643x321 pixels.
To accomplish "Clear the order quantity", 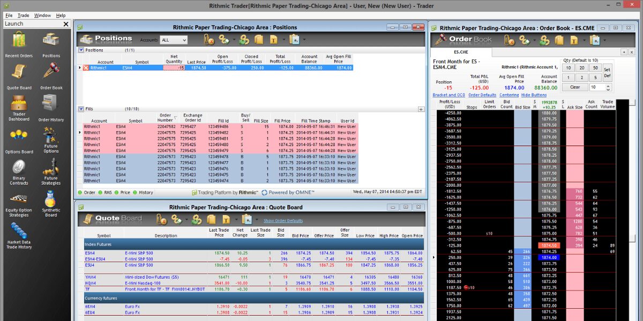I will (x=575, y=87).
